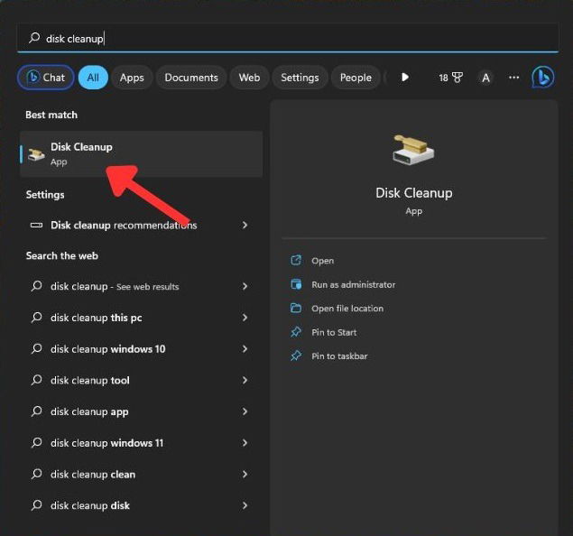Expand the disk cleanup tool suggestion arrow
This screenshot has width=573, height=536.
click(245, 381)
